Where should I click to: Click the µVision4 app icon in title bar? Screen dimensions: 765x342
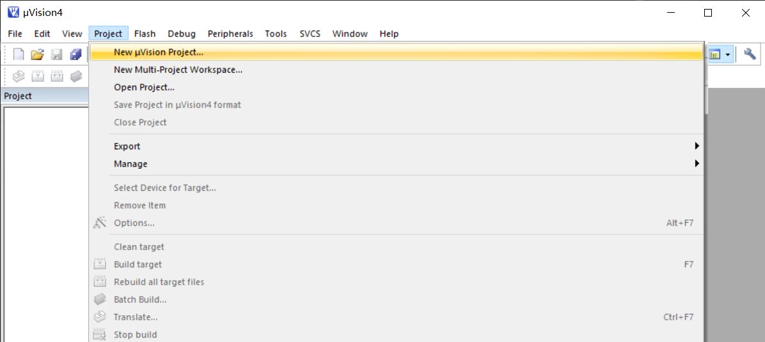pyautogui.click(x=13, y=13)
